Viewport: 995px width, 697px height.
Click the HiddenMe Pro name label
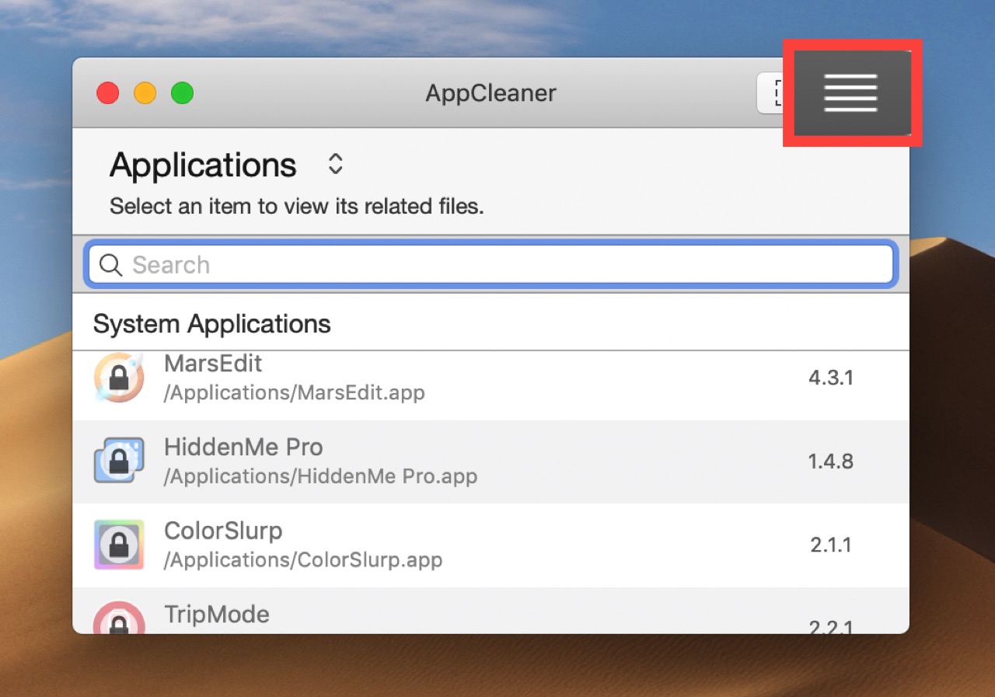coord(243,447)
